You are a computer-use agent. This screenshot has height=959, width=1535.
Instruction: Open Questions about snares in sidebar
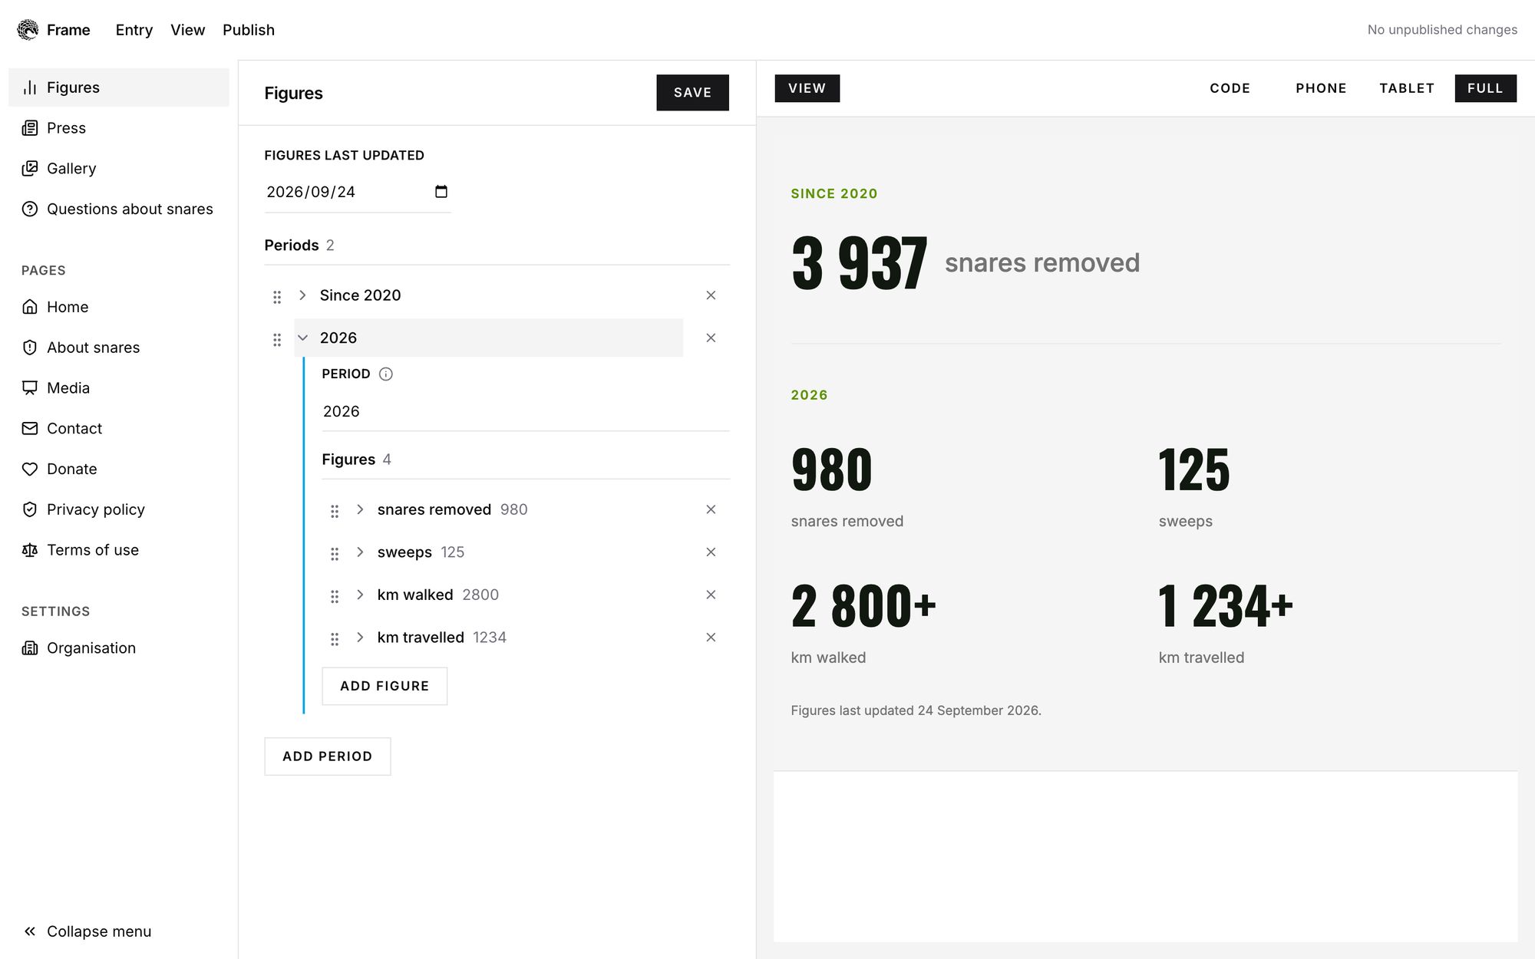(119, 209)
